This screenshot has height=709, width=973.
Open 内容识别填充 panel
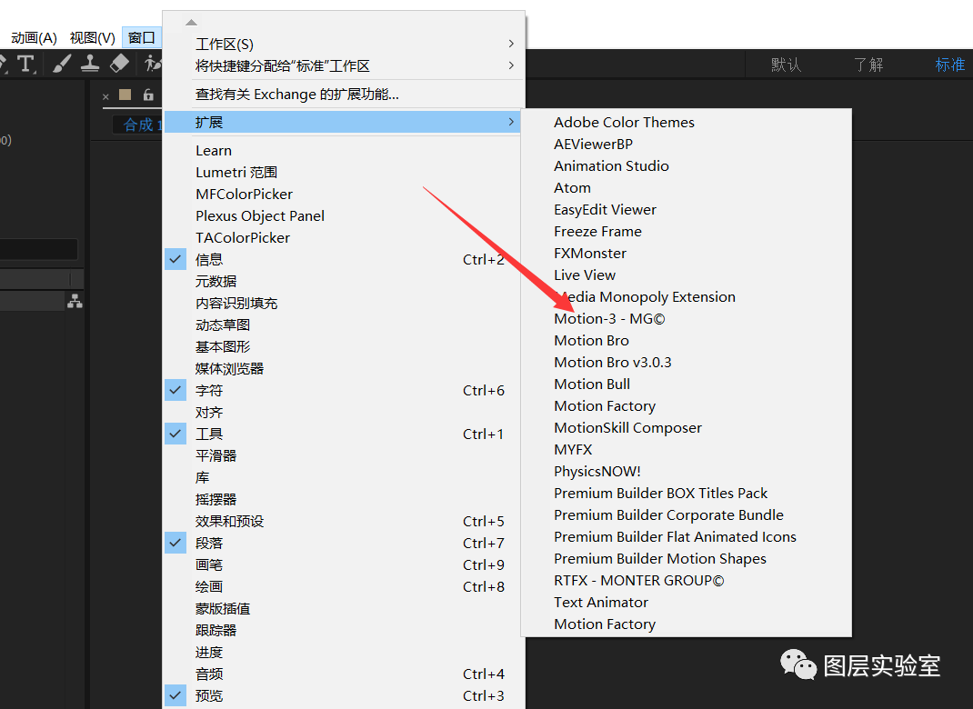342,303
